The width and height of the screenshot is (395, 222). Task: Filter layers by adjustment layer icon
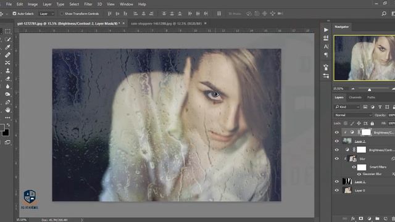[373, 107]
